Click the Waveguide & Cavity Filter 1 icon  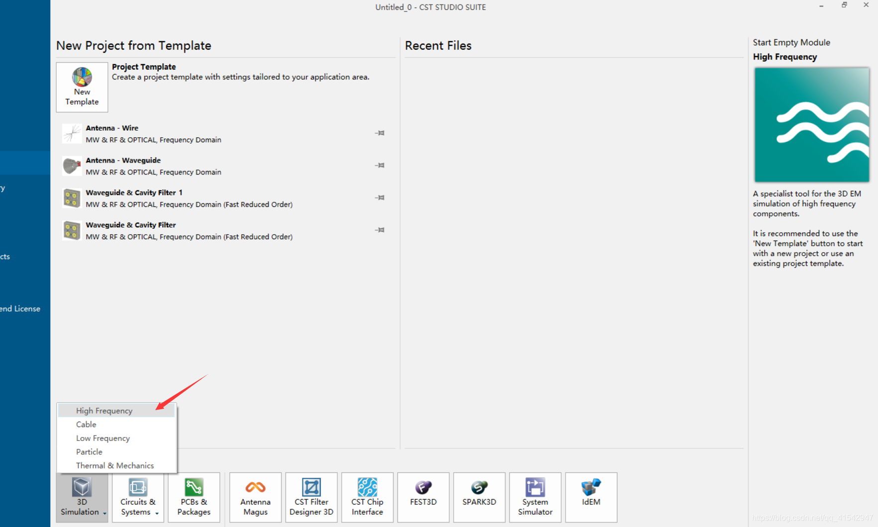[x=72, y=198]
